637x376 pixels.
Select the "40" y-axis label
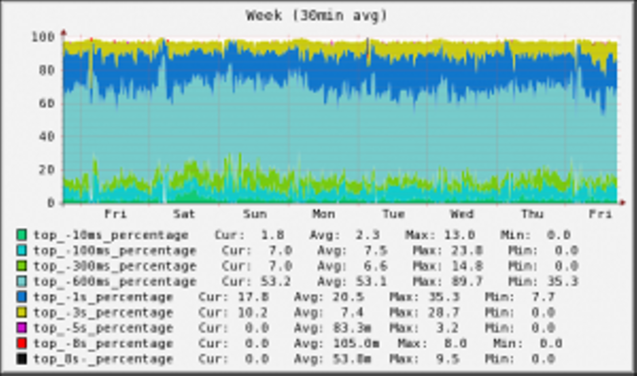(46, 136)
